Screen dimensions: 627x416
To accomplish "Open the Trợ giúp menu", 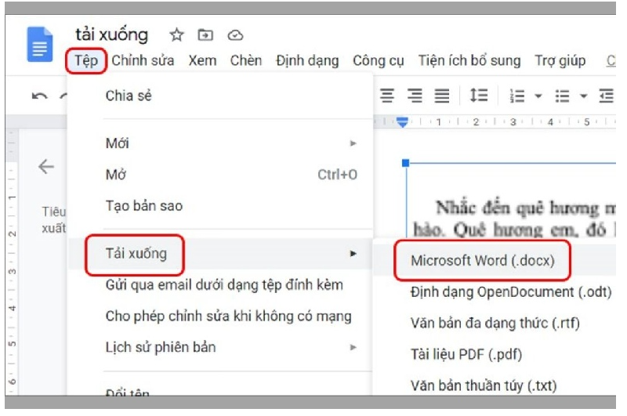I will [x=560, y=61].
